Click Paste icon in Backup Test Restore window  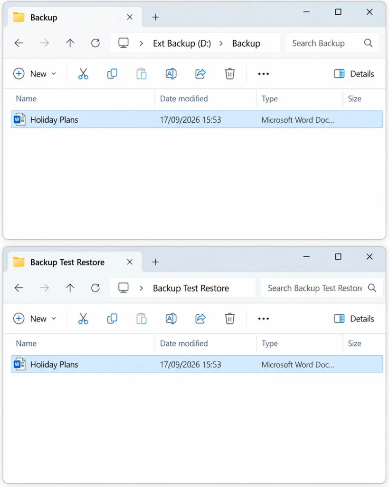pyautogui.click(x=142, y=319)
